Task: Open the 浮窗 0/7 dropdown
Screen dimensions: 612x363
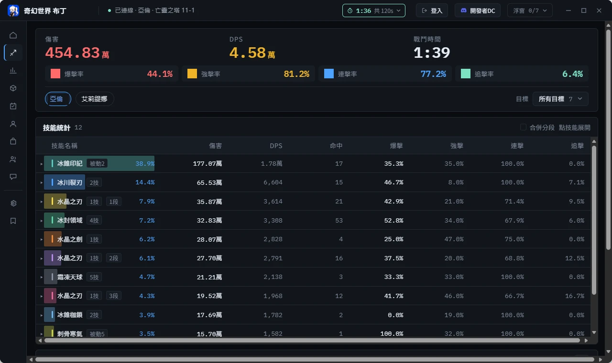Action: coord(530,11)
